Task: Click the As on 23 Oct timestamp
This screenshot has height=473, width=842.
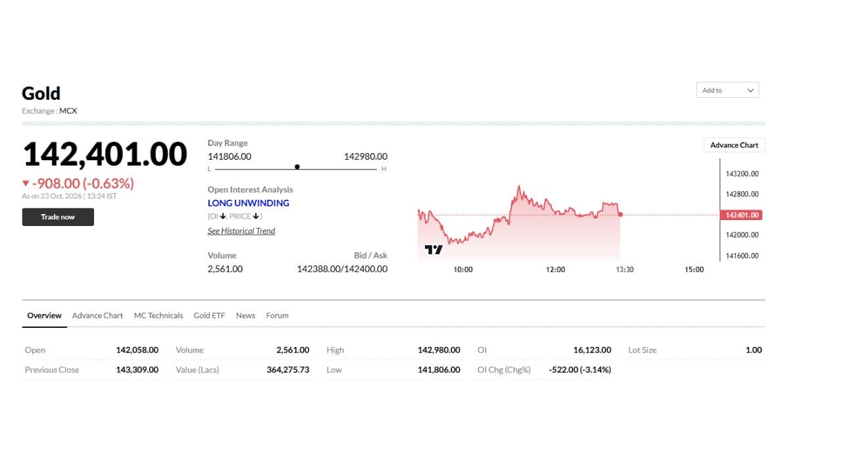Action: pyautogui.click(x=69, y=196)
